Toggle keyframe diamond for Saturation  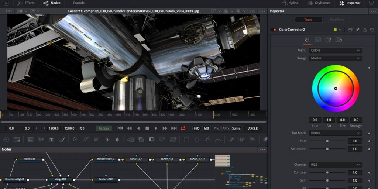coord(369,149)
